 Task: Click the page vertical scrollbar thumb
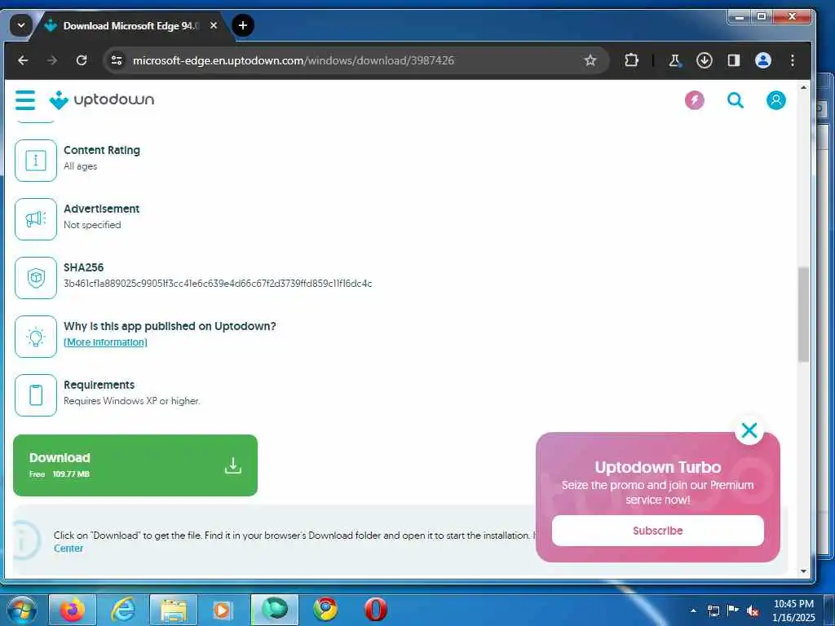pos(803,315)
